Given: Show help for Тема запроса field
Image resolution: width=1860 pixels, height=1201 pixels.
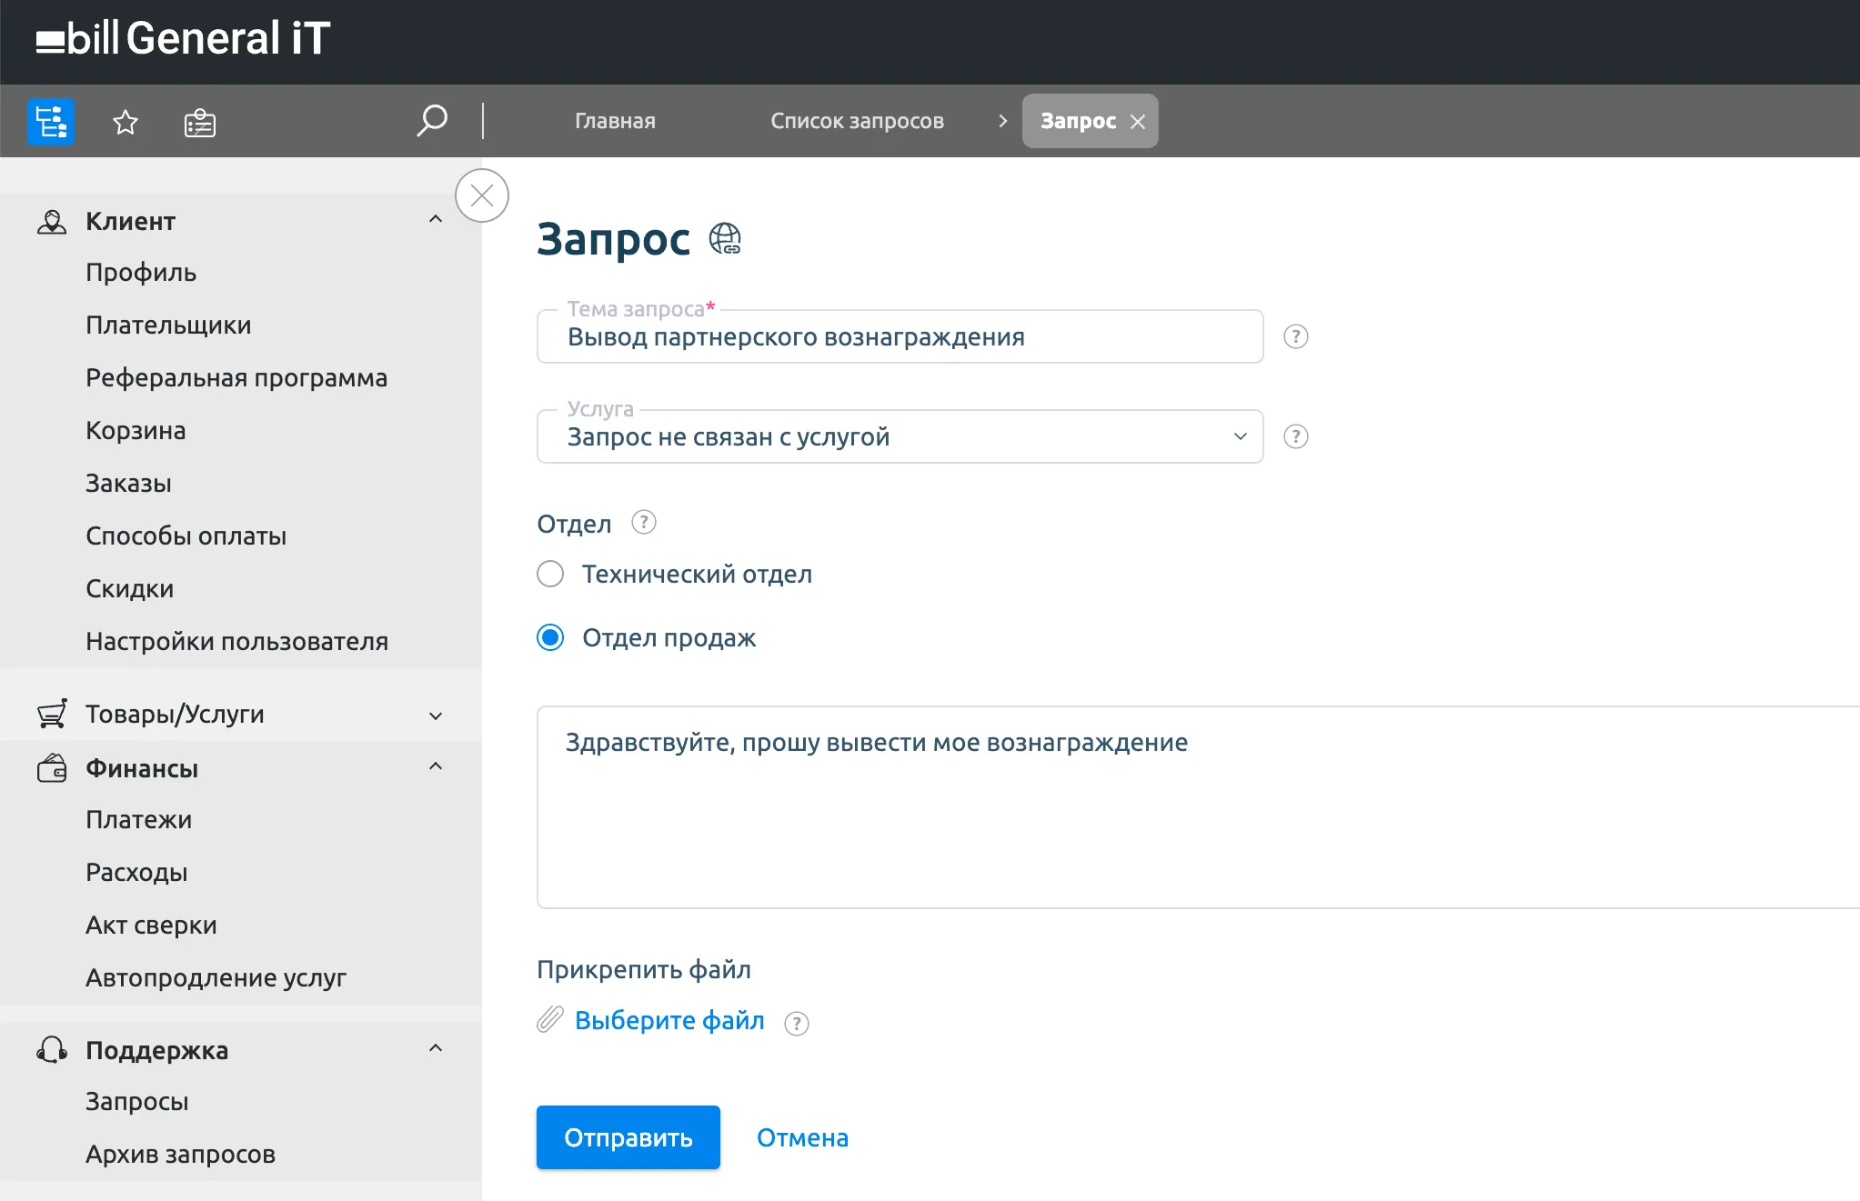Looking at the screenshot, I should click(1296, 336).
